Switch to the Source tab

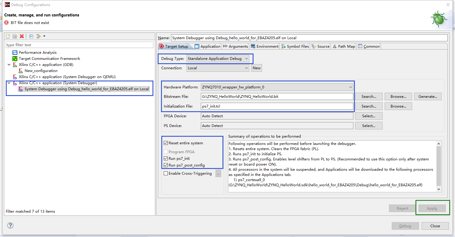pos(320,46)
